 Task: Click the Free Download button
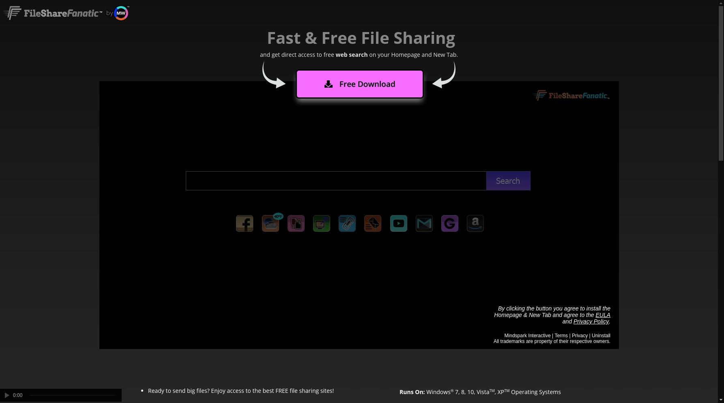coord(360,84)
